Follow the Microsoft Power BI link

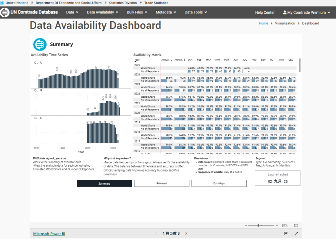pyautogui.click(x=49, y=234)
